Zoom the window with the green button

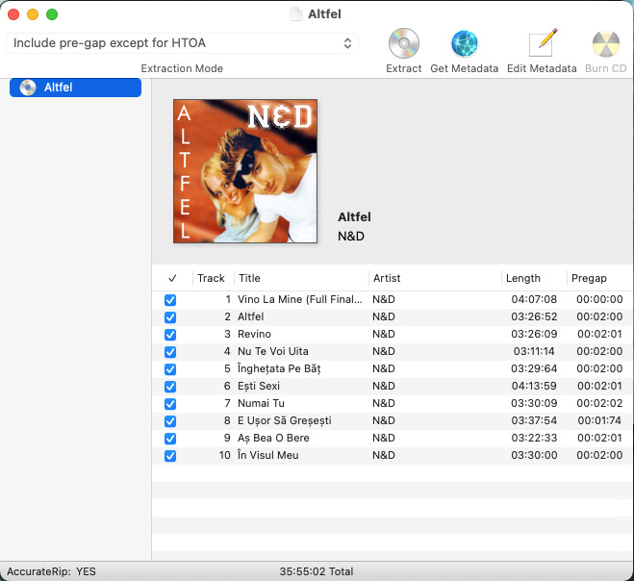[x=52, y=14]
